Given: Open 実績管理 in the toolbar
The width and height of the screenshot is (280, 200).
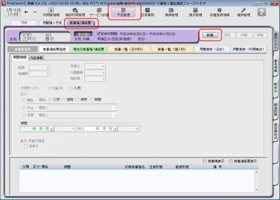Looking at the screenshot, I should coord(171,12).
